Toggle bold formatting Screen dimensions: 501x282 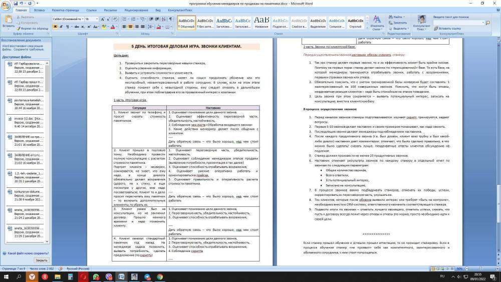[55, 27]
